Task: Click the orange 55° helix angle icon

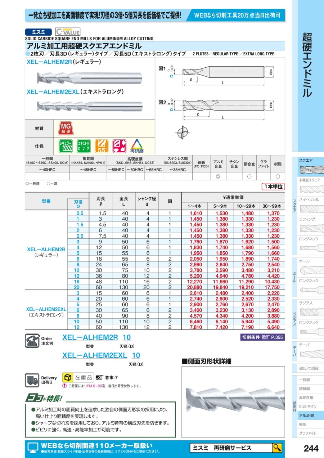Action: (x=102, y=146)
